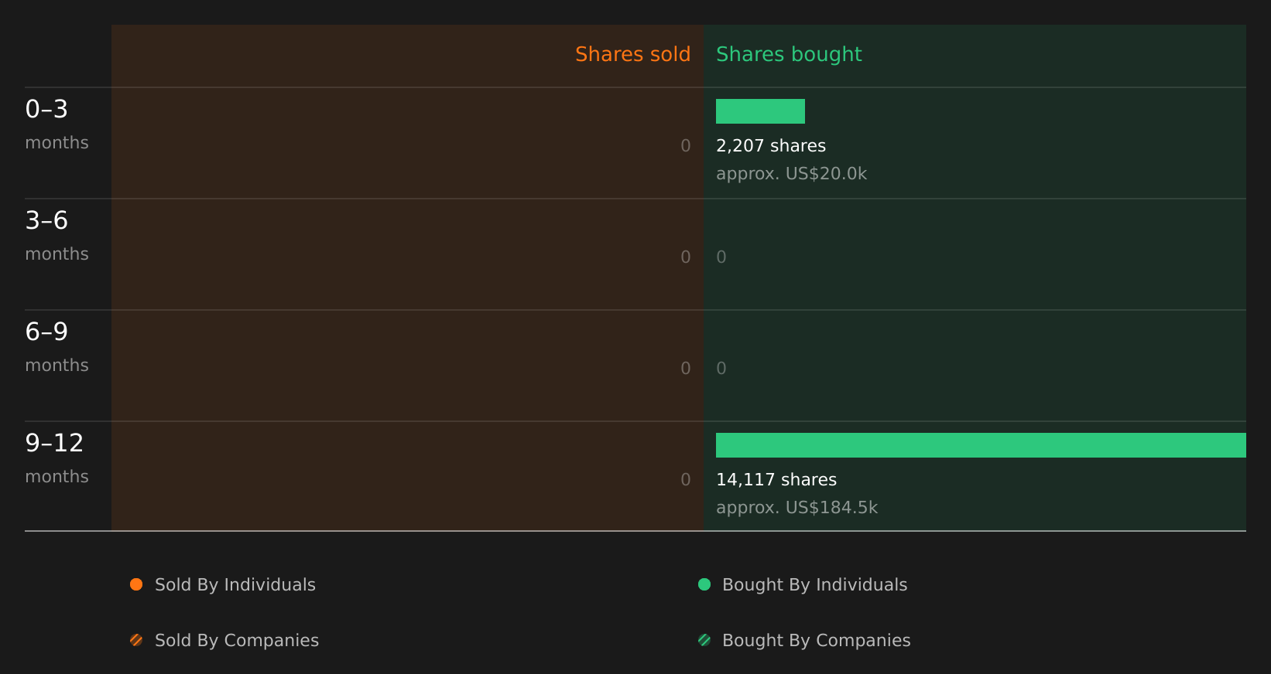Click the Bought By Companies legend label
The width and height of the screenshot is (1271, 674).
(x=816, y=640)
